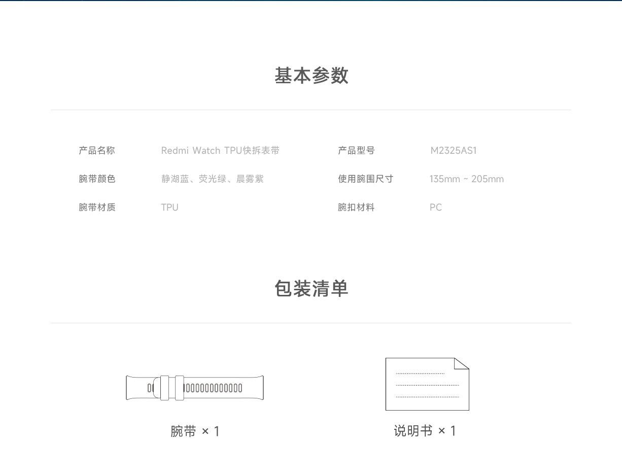This screenshot has height=473, width=622.
Task: Select the 包装清单 section heading
Action: click(x=311, y=289)
